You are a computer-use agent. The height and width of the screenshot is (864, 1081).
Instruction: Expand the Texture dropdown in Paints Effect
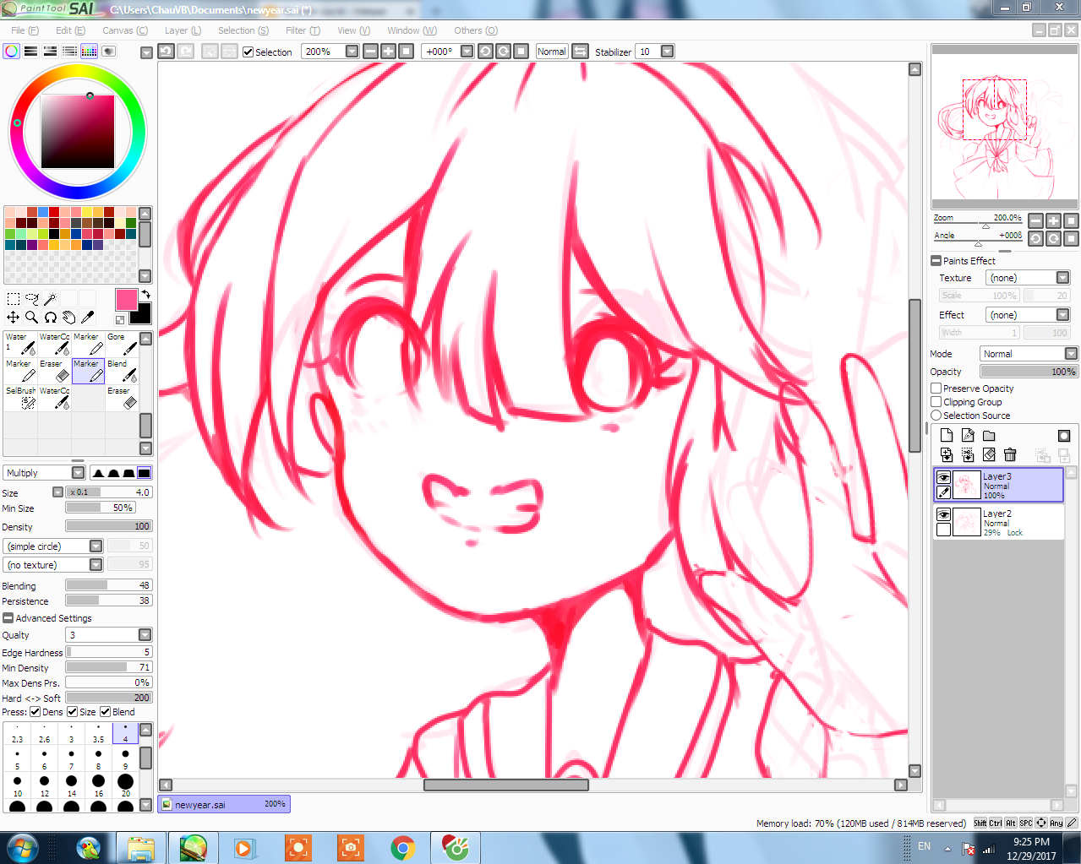1062,278
